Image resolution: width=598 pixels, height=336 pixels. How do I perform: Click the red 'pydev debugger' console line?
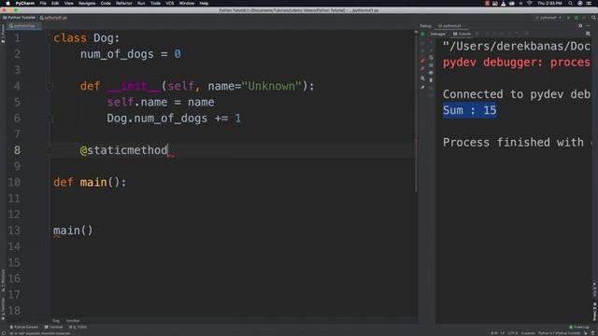click(517, 63)
